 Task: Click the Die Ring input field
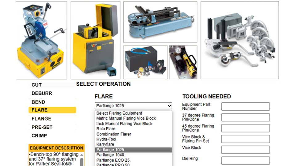click(245, 160)
